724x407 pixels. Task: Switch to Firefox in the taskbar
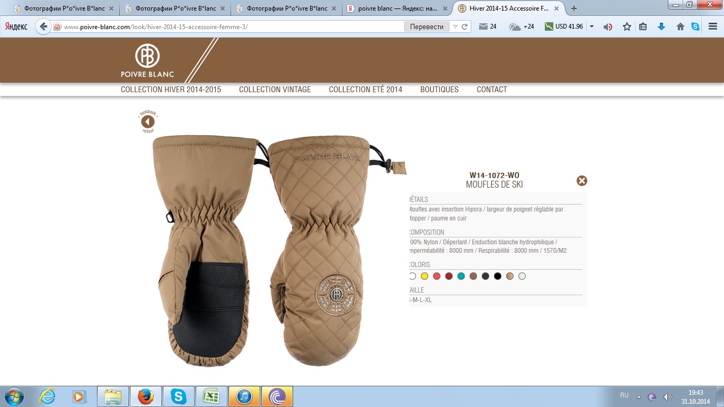pos(146,396)
